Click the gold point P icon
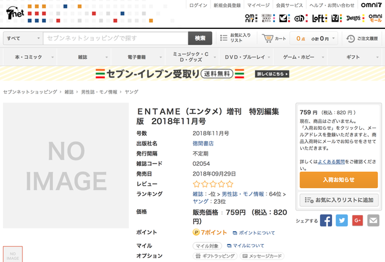This screenshot has height=262, width=385. (x=196, y=232)
